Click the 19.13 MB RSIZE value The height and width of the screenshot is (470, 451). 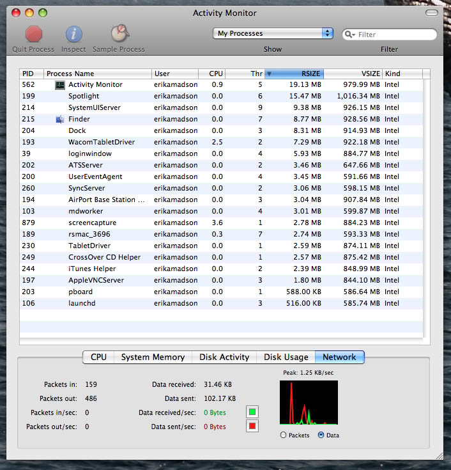305,85
